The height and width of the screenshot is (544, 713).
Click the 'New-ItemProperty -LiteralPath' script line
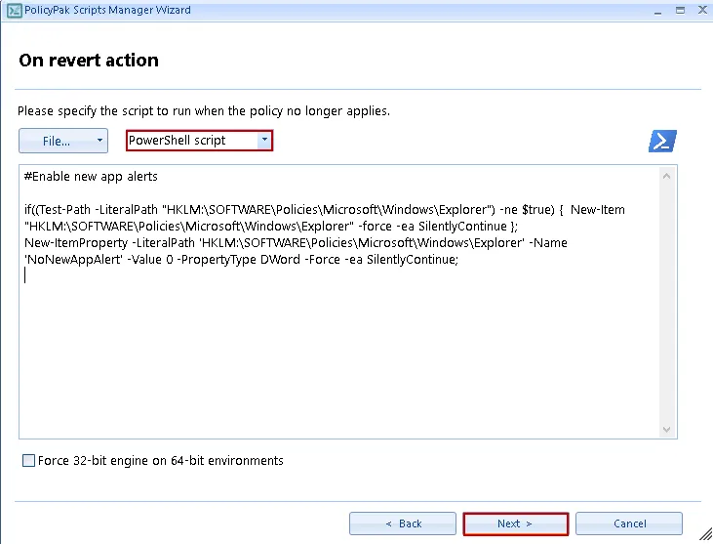(296, 242)
